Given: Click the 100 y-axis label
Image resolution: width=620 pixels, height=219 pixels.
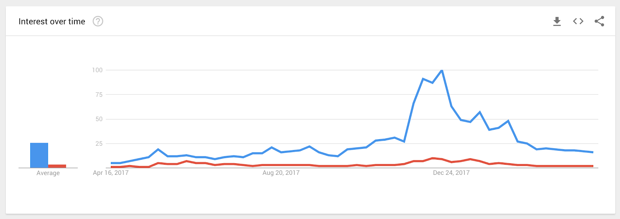Looking at the screenshot, I should [x=97, y=70].
